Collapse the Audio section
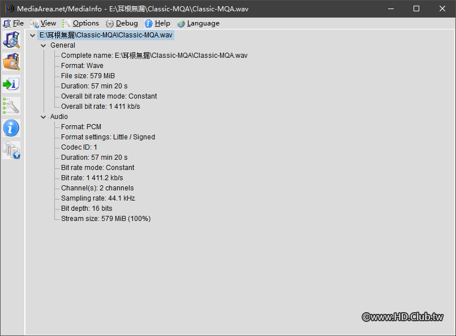 [44, 117]
